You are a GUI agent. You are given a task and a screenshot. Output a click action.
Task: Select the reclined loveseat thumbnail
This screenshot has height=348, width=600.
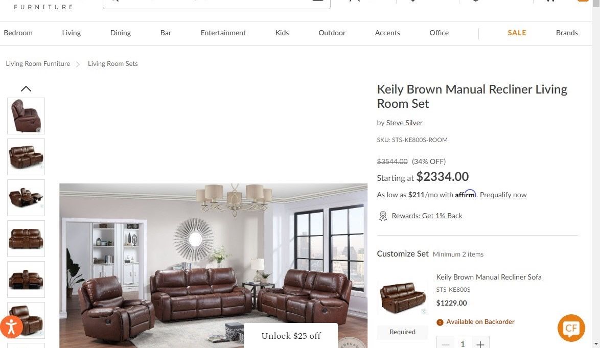tap(26, 198)
